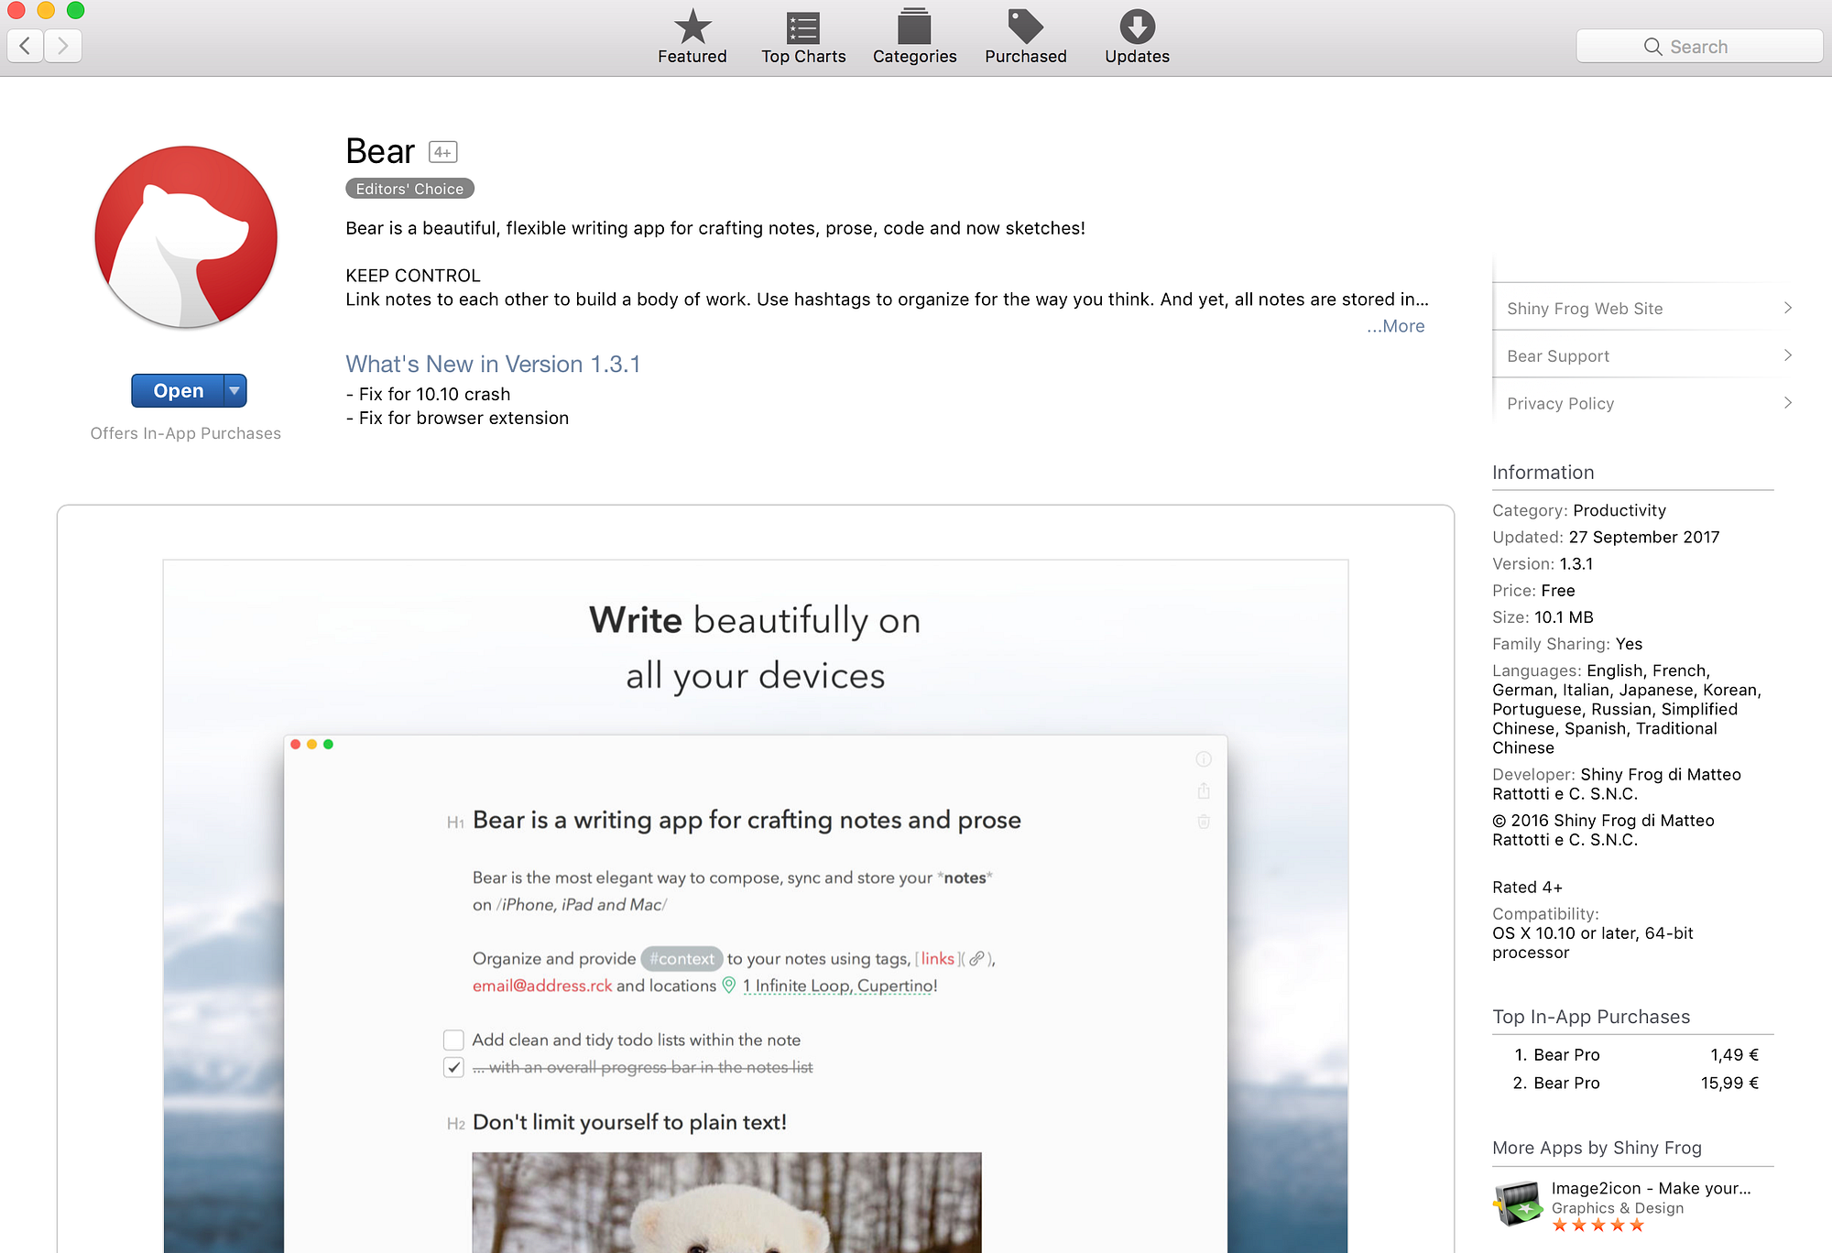This screenshot has height=1253, width=1832.
Task: Go forward with right arrow button
Action: (62, 46)
